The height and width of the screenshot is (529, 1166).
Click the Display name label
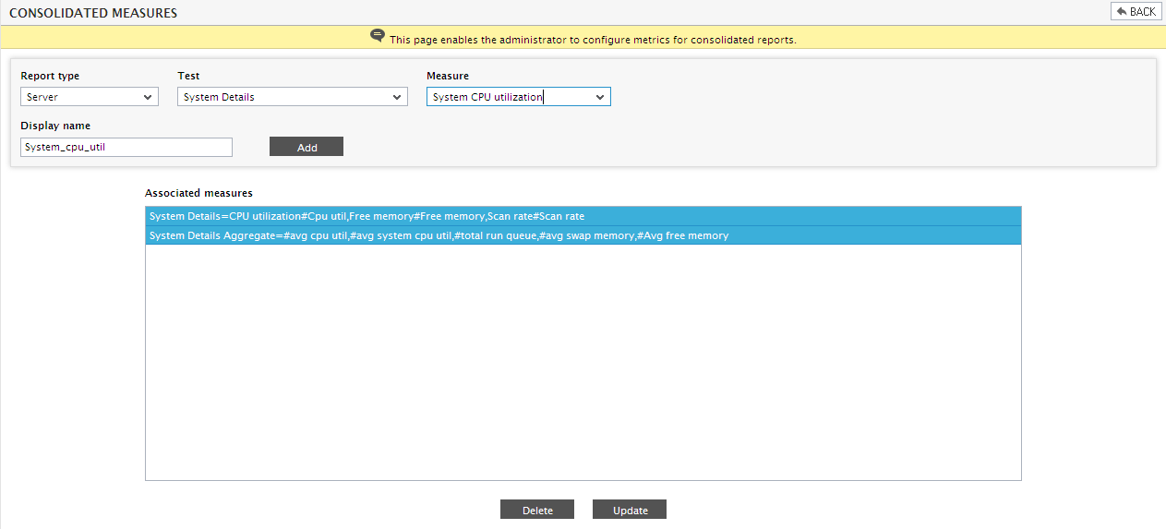[55, 126]
